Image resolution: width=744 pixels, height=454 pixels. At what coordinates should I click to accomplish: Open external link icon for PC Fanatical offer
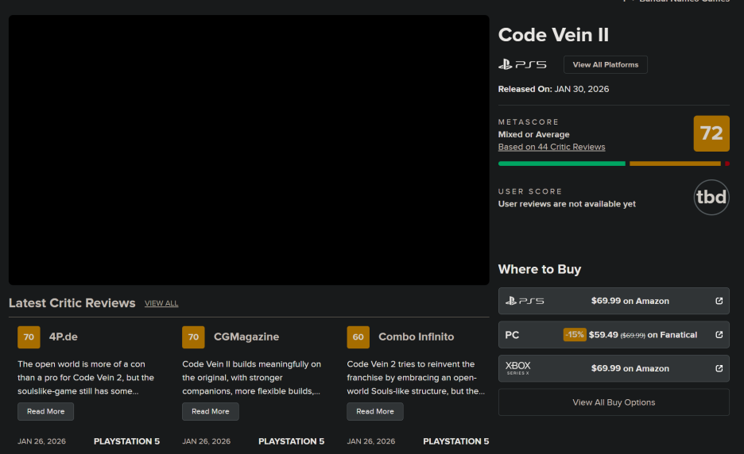click(719, 335)
